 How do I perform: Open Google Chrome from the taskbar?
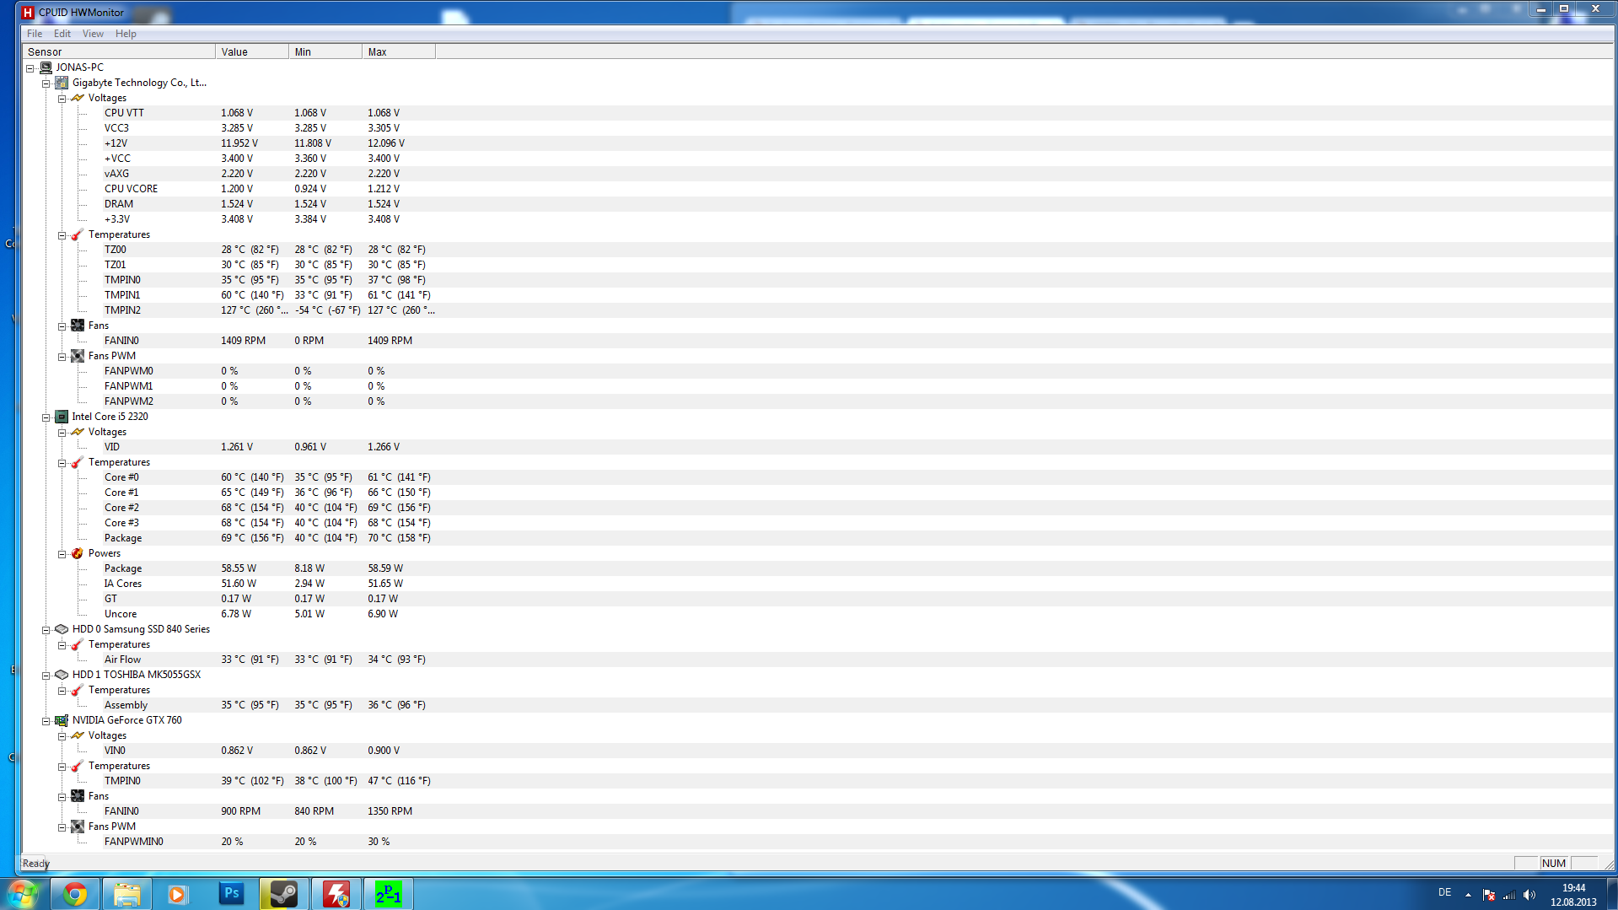[75, 894]
